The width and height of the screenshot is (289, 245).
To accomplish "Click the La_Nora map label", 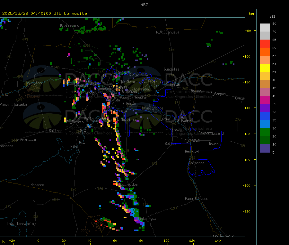I will click(128, 81).
